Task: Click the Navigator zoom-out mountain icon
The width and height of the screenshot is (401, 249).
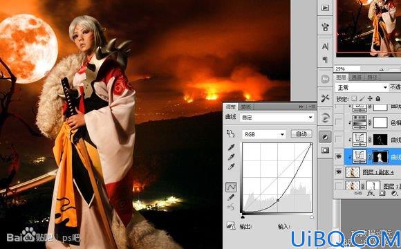Action: (x=382, y=69)
